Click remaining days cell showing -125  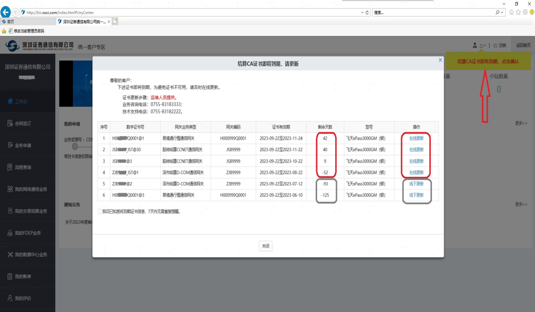coord(325,195)
